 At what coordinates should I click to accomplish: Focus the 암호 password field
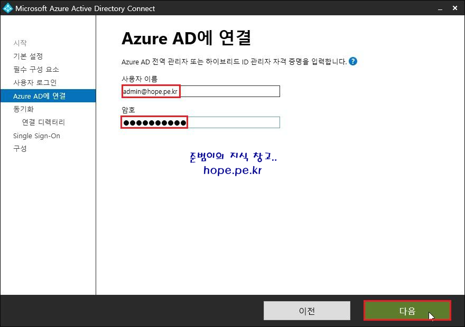[x=201, y=122]
